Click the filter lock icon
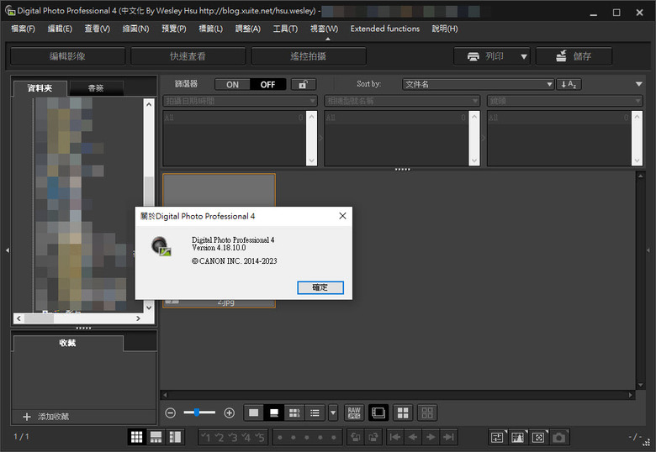 point(304,84)
